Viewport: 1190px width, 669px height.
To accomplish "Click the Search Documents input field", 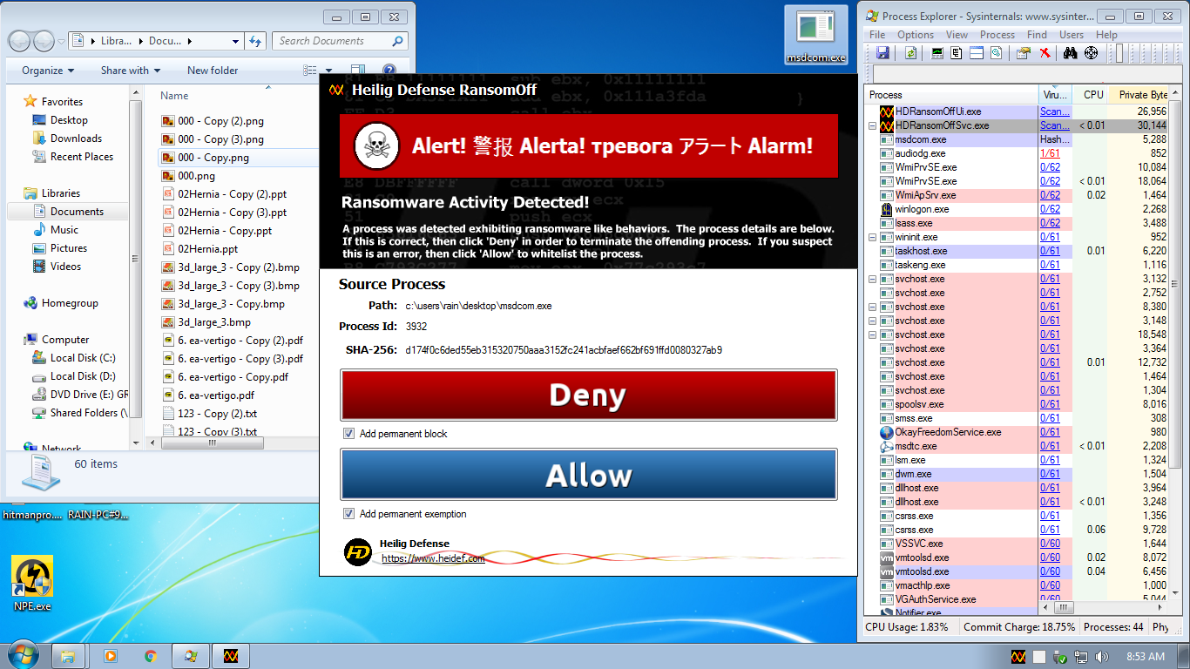I will click(x=340, y=41).
